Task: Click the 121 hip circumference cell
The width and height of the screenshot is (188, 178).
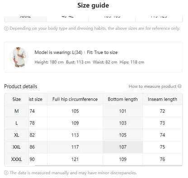Action: 75,159
